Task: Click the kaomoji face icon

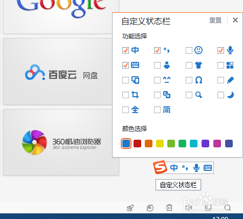Action: point(167,80)
